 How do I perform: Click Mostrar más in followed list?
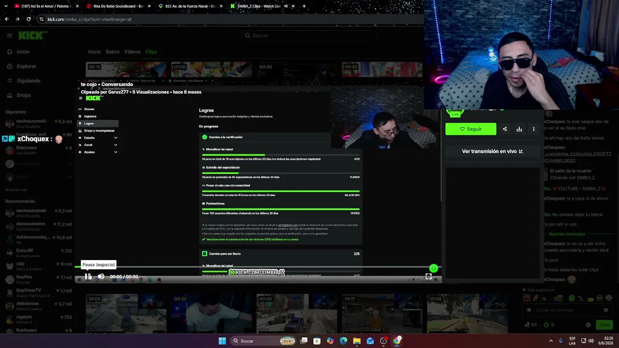tap(16, 190)
